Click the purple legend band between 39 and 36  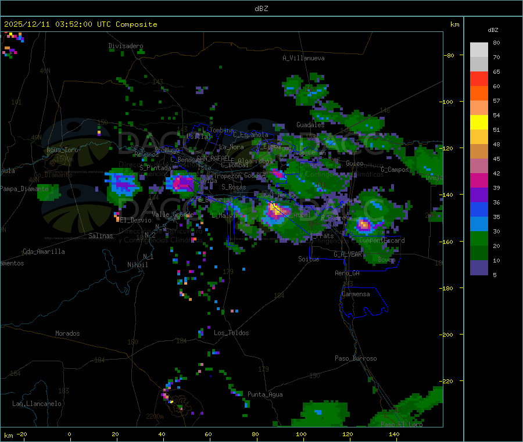[479, 195]
